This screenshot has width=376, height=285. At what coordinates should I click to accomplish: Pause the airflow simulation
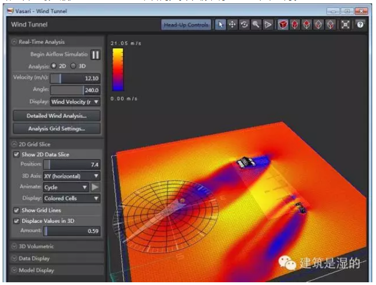(x=96, y=55)
